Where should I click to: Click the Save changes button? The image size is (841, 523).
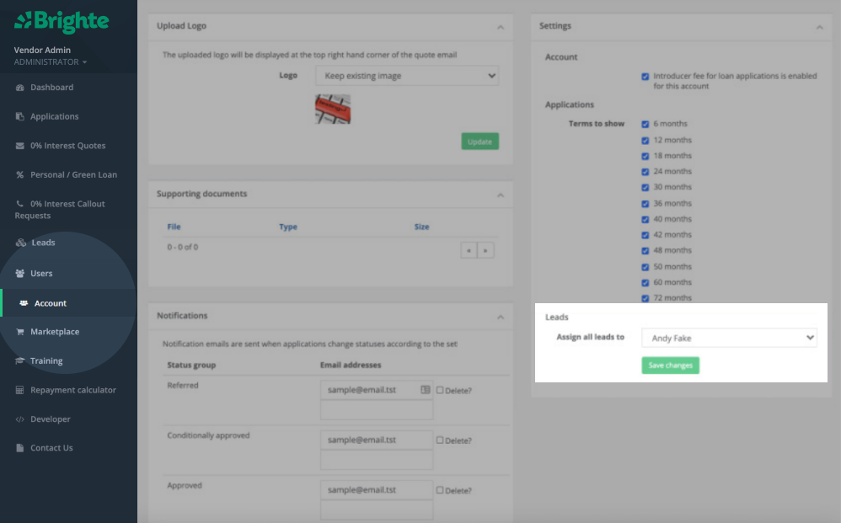[x=670, y=366]
